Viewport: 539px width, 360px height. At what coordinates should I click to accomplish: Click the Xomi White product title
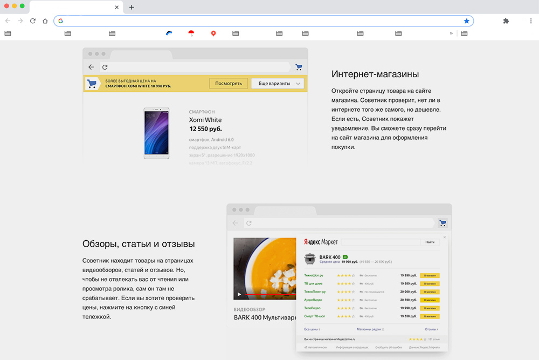(x=205, y=120)
